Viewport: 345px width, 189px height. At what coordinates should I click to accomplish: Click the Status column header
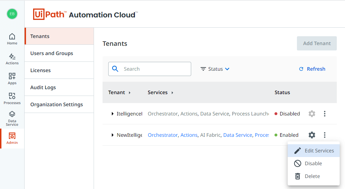pyautogui.click(x=282, y=92)
